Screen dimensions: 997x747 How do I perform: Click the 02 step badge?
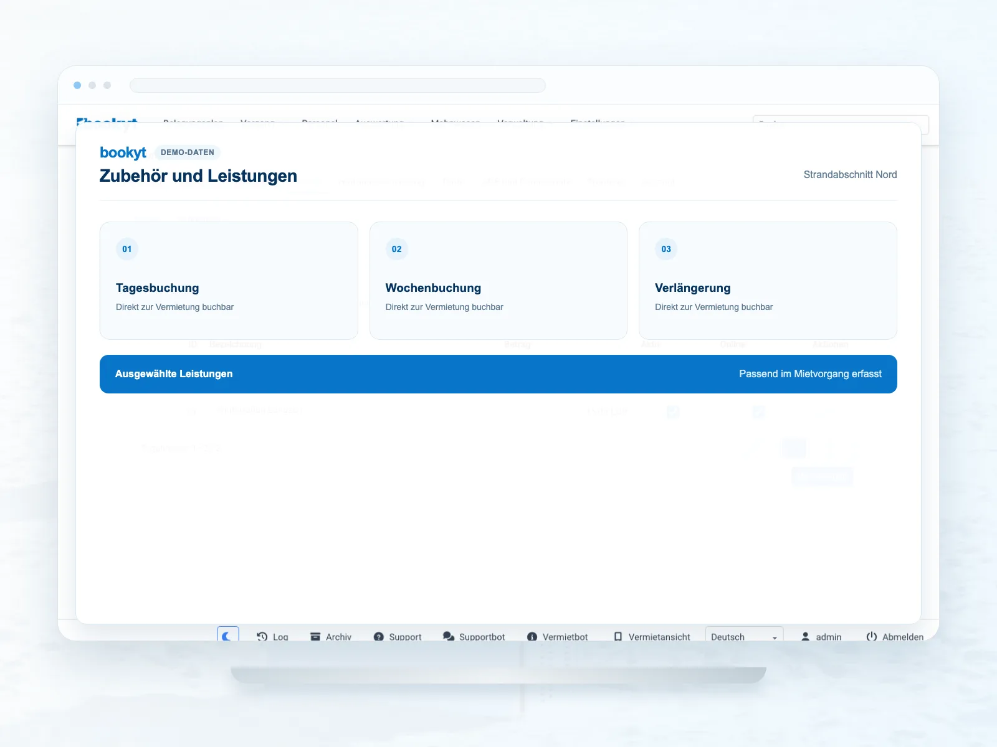397,249
